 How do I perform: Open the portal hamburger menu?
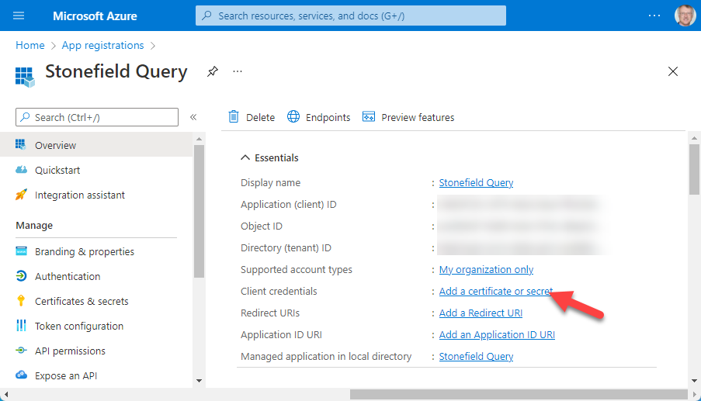point(19,16)
